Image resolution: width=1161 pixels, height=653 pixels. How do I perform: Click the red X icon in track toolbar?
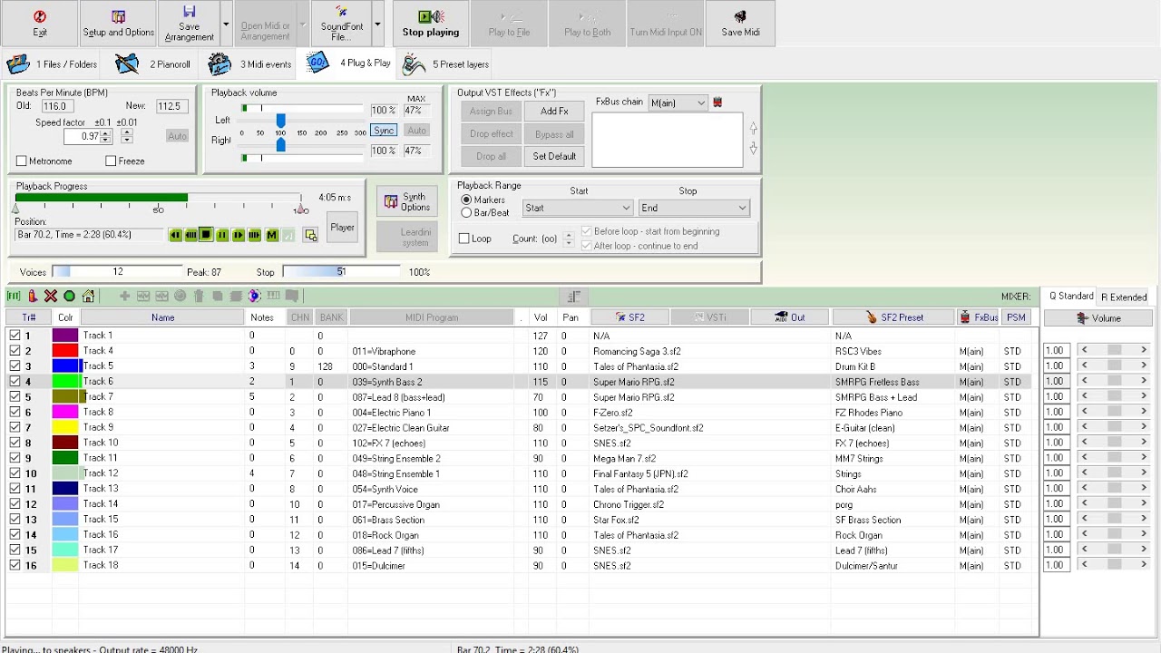51,296
